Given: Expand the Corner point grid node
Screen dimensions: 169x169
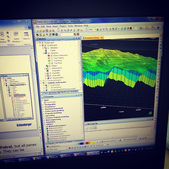Looking at the screenshot, I should point(41,81).
